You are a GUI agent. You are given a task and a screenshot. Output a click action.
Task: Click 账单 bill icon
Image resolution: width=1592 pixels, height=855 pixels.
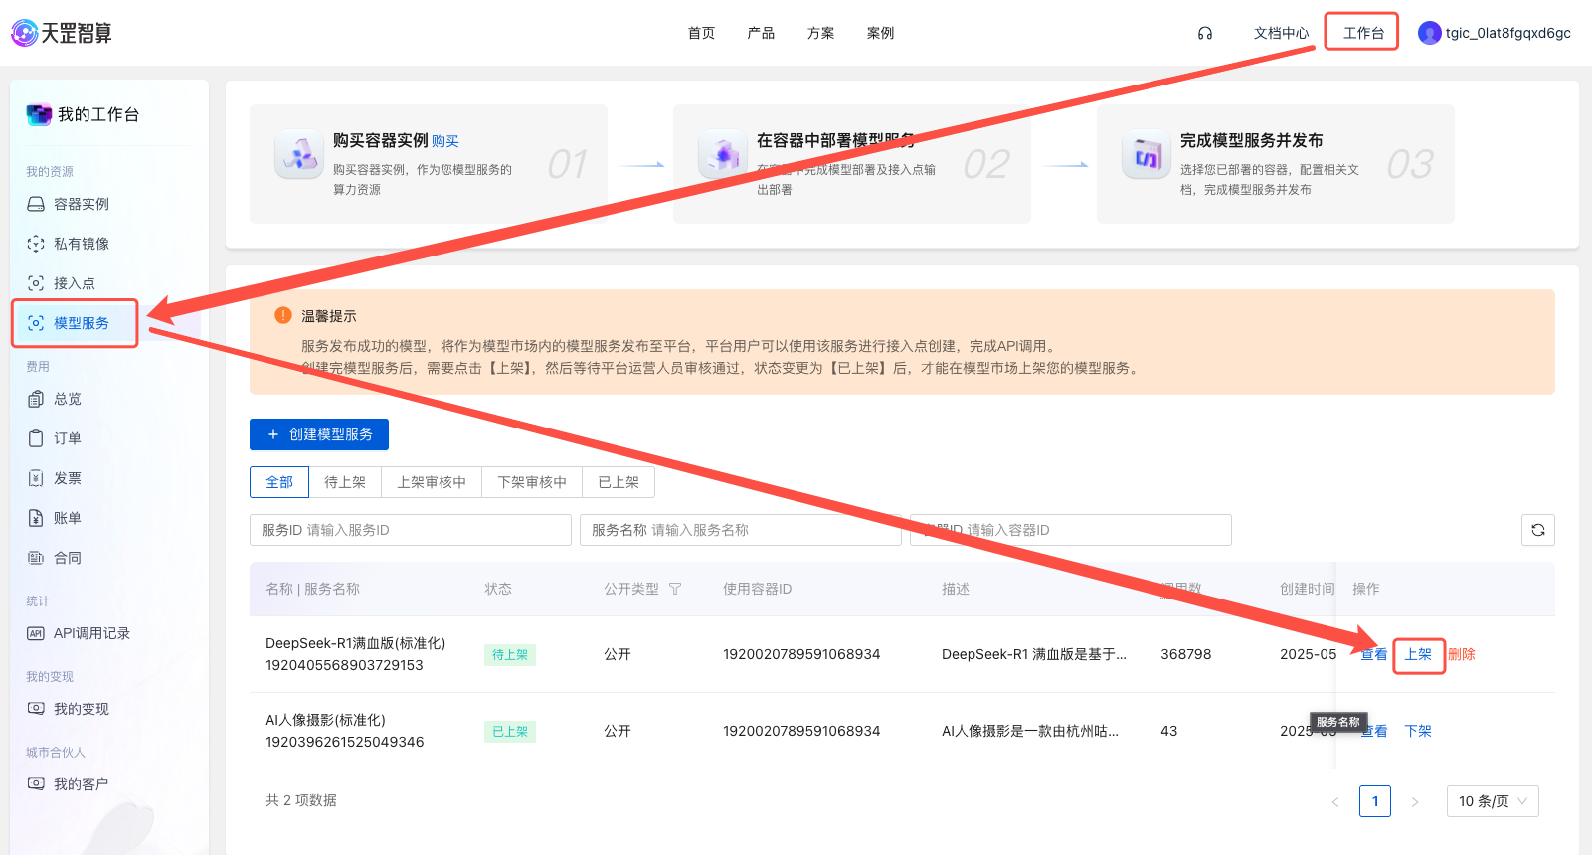click(x=36, y=518)
